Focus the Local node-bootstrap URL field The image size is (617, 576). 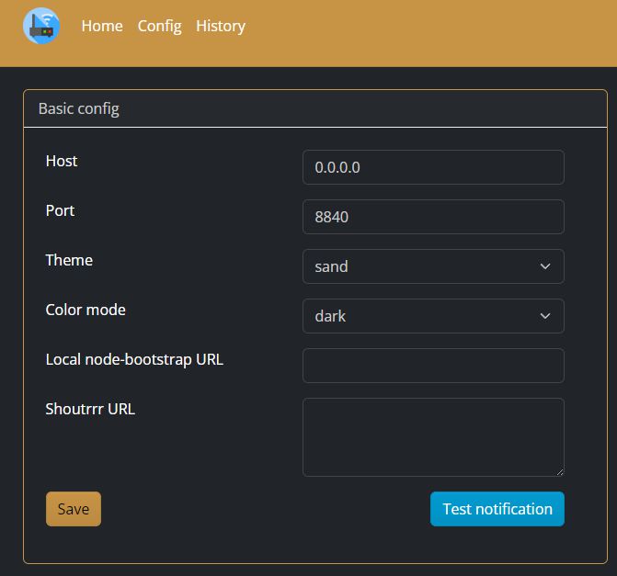(432, 366)
